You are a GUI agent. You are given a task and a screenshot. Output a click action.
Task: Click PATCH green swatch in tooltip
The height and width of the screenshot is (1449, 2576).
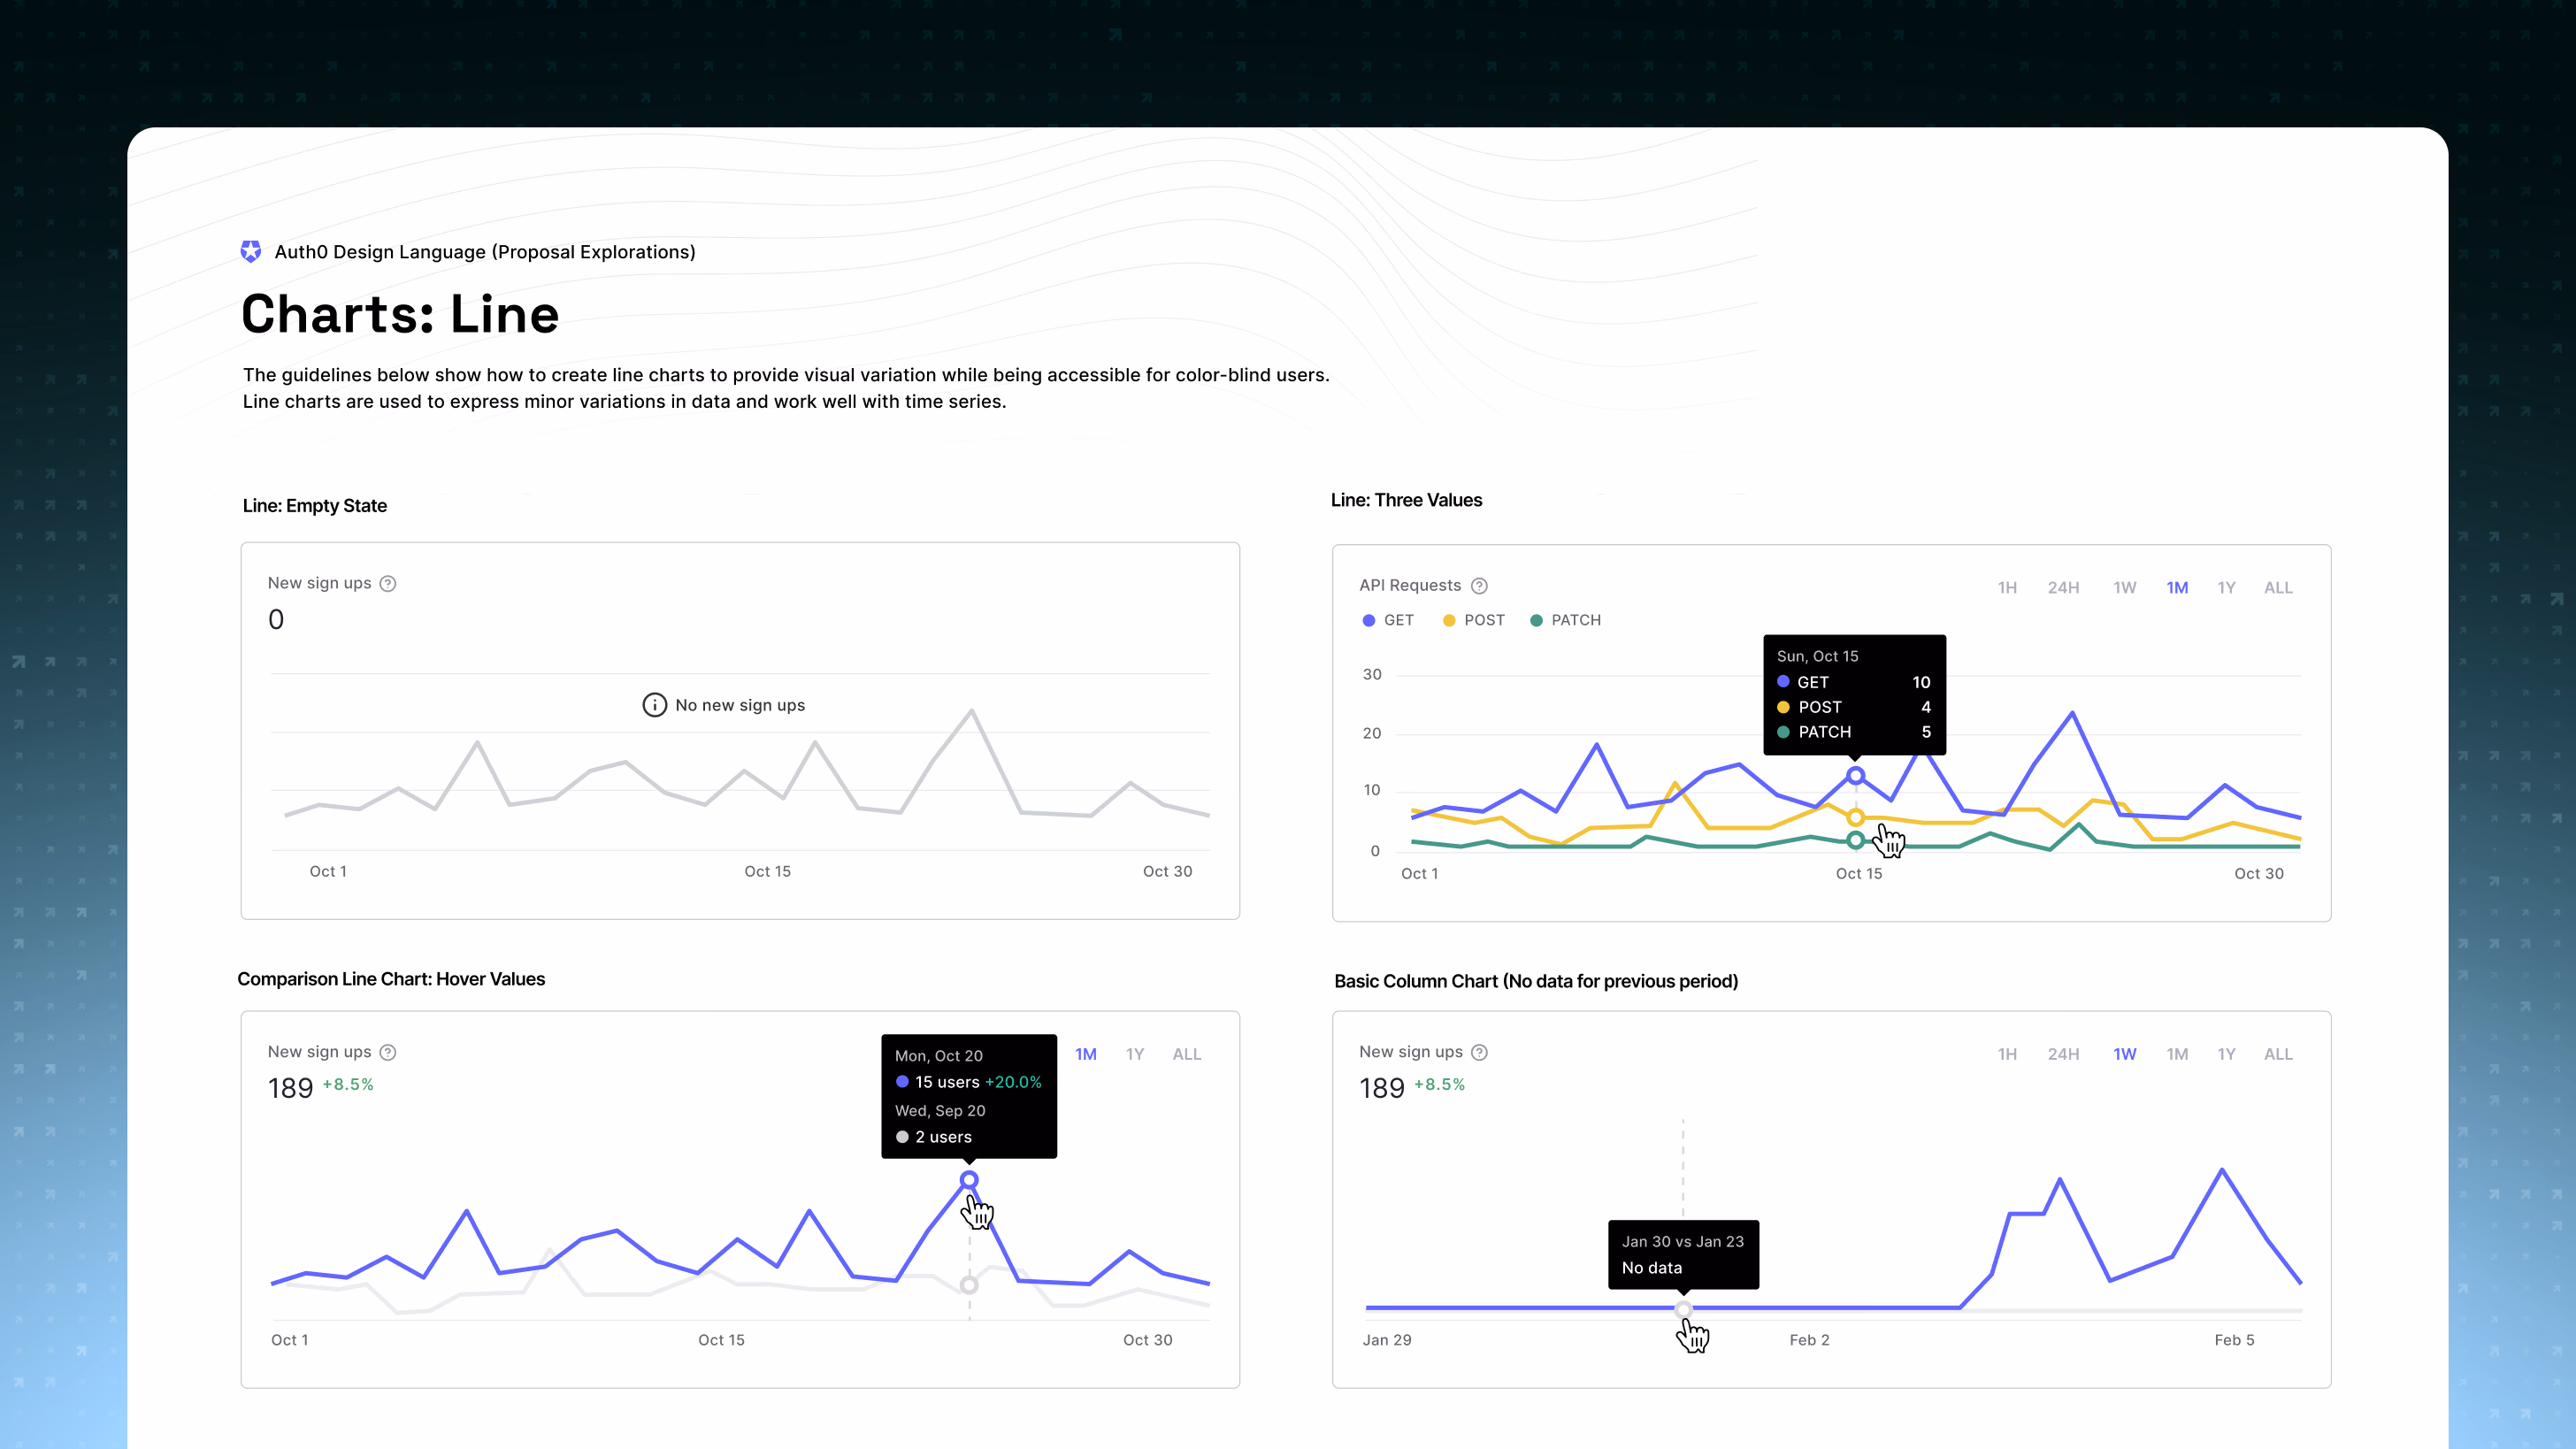click(1783, 732)
